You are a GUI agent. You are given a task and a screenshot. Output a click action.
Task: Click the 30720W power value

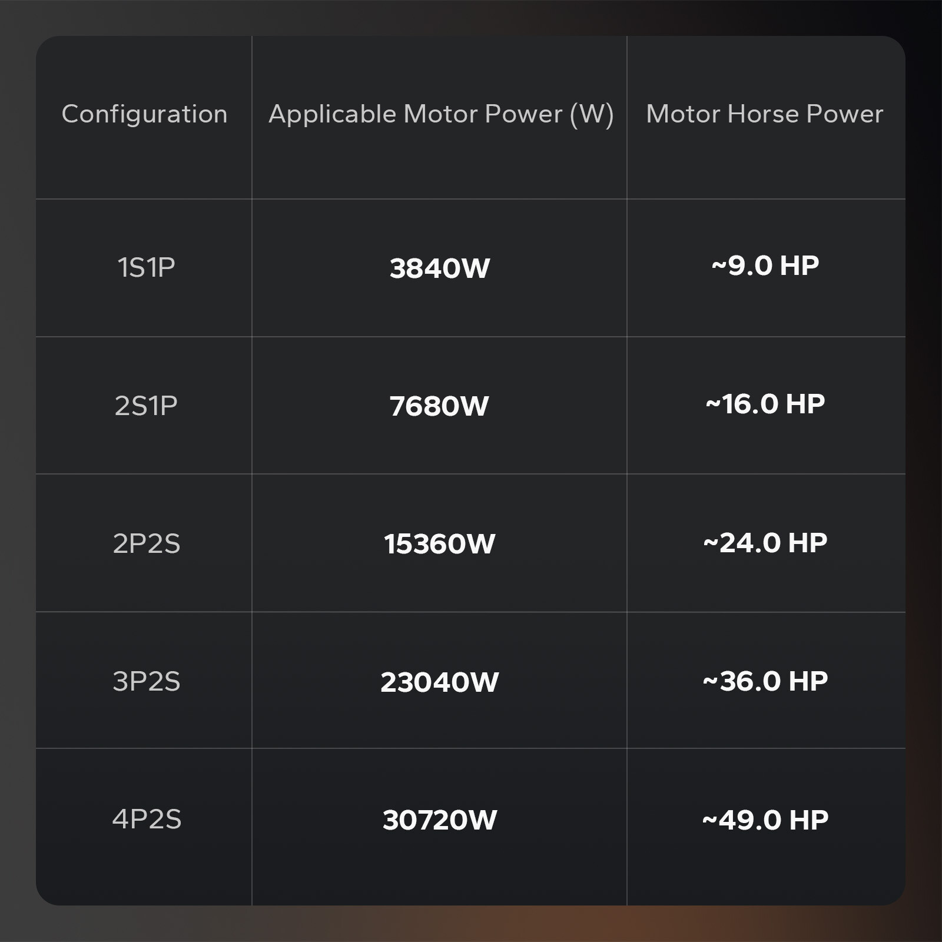pos(440,820)
